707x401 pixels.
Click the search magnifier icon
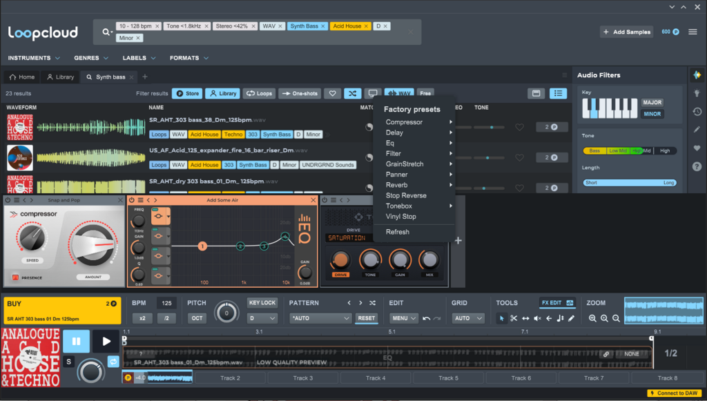tap(106, 32)
